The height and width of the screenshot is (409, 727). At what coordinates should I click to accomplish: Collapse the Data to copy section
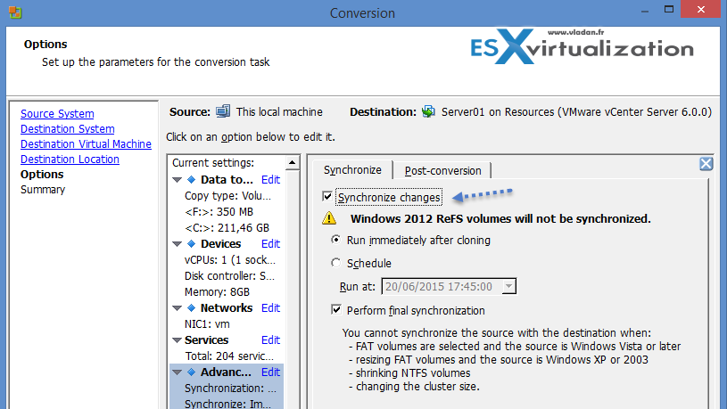pyautogui.click(x=178, y=180)
